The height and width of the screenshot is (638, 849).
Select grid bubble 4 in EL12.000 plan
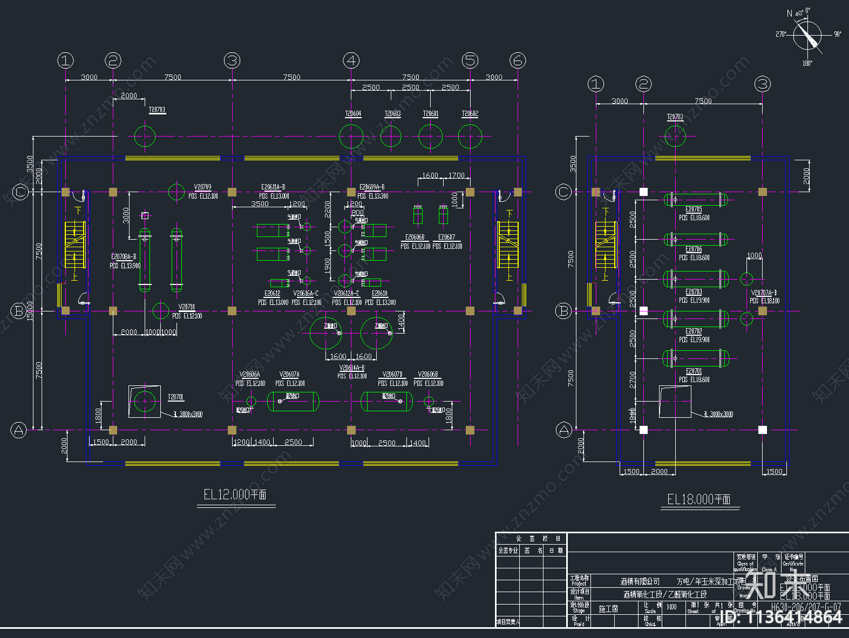351,60
